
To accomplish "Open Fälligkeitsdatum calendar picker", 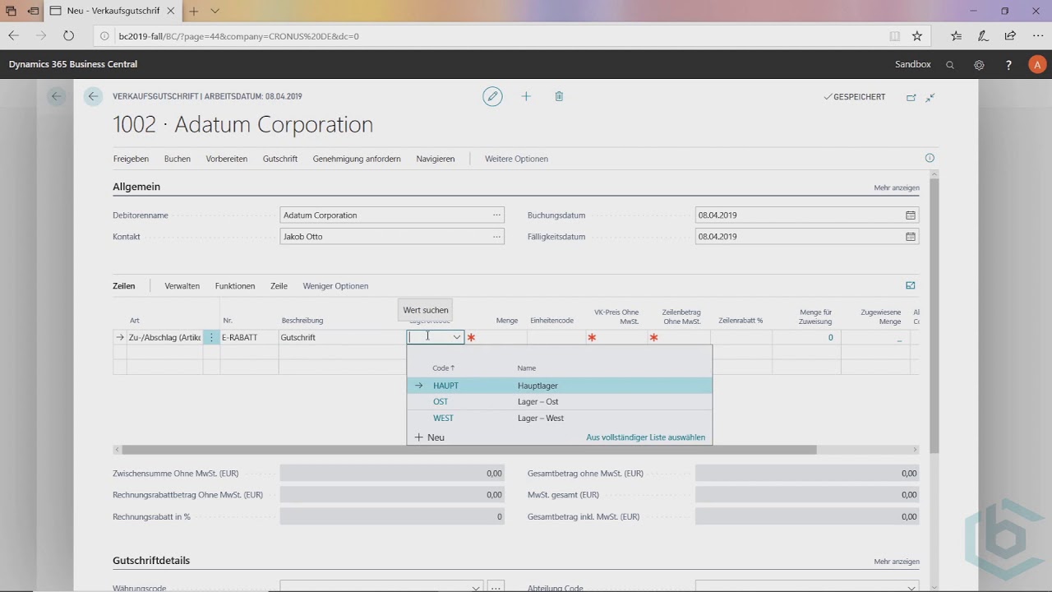I will [x=910, y=237].
